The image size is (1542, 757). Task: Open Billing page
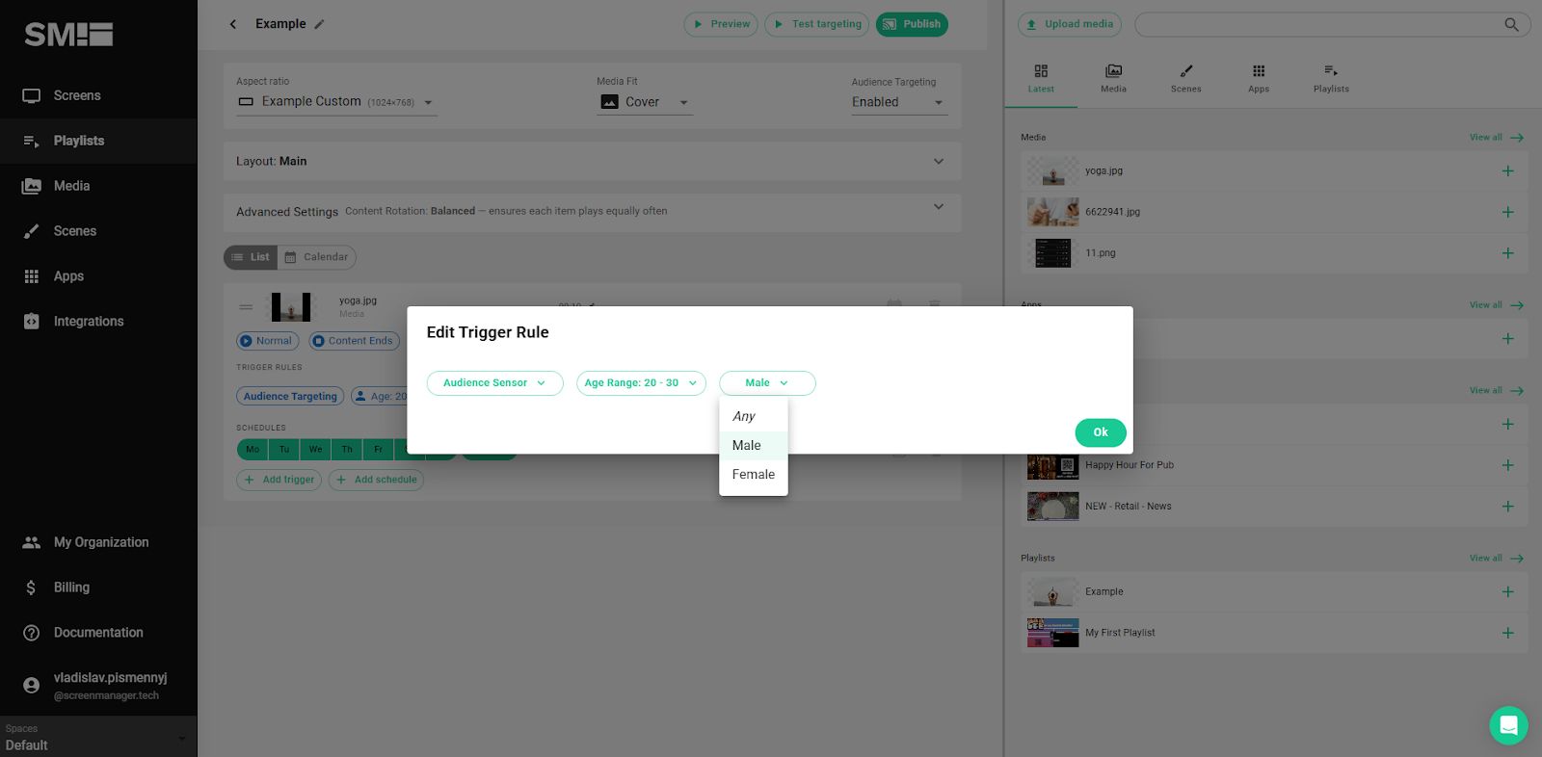point(98,587)
